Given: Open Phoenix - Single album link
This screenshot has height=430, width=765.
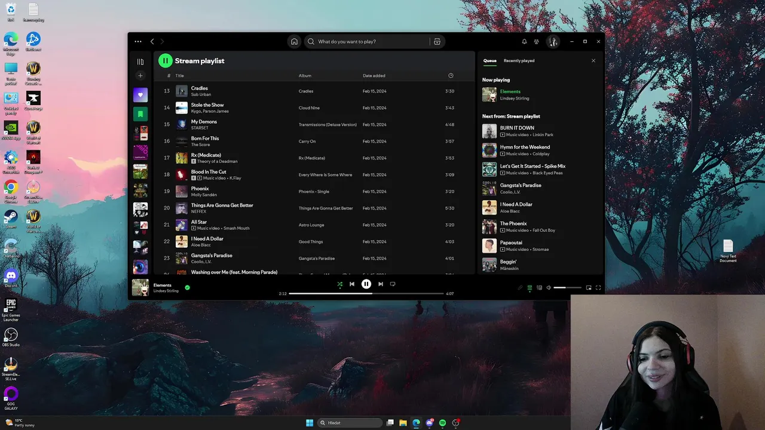Looking at the screenshot, I should point(314,192).
